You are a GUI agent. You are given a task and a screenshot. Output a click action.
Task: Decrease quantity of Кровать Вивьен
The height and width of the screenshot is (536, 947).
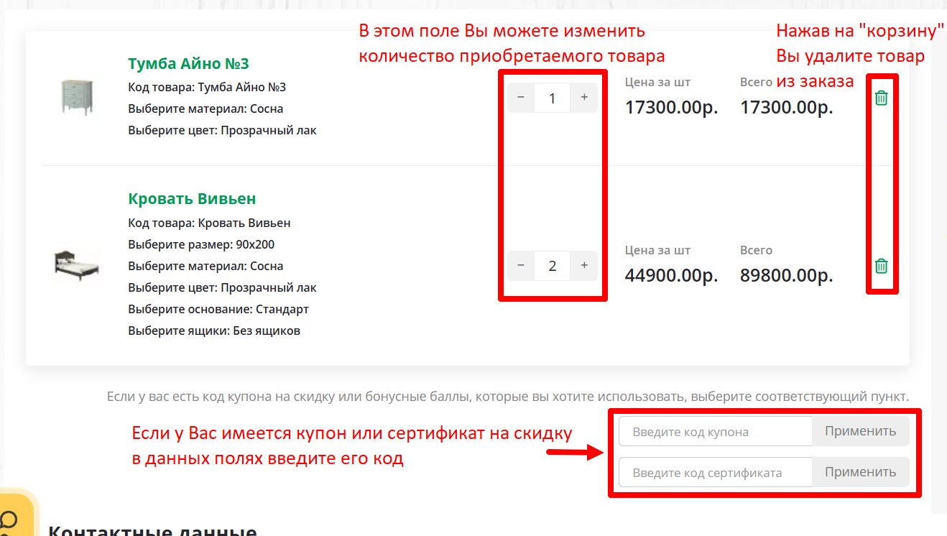521,266
